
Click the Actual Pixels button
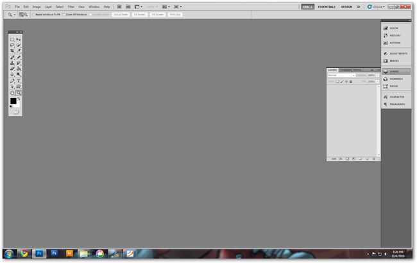(x=121, y=15)
